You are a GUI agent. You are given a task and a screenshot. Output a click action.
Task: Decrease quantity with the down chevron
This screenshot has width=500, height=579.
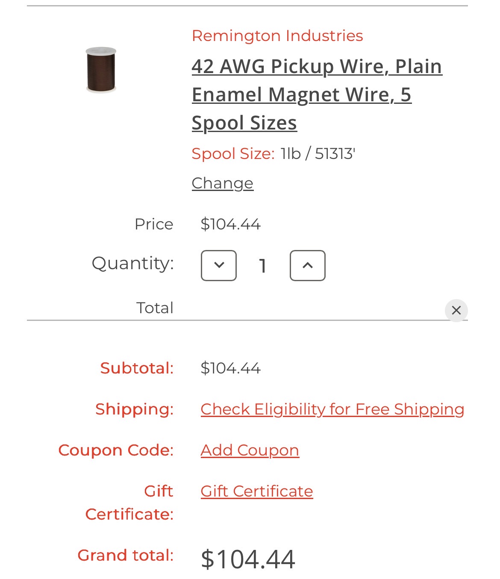click(x=219, y=265)
